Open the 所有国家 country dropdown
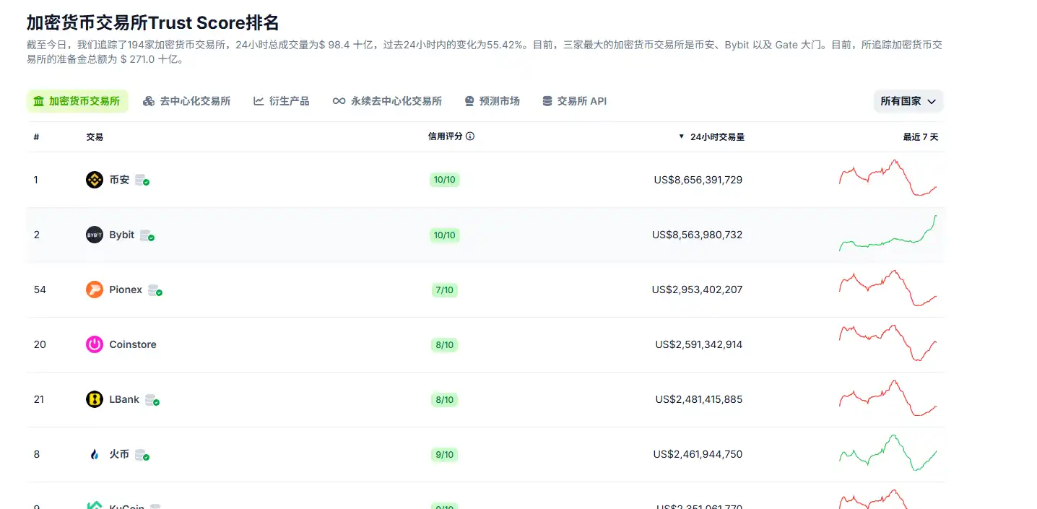Screen dimensions: 1037x509 (908, 101)
